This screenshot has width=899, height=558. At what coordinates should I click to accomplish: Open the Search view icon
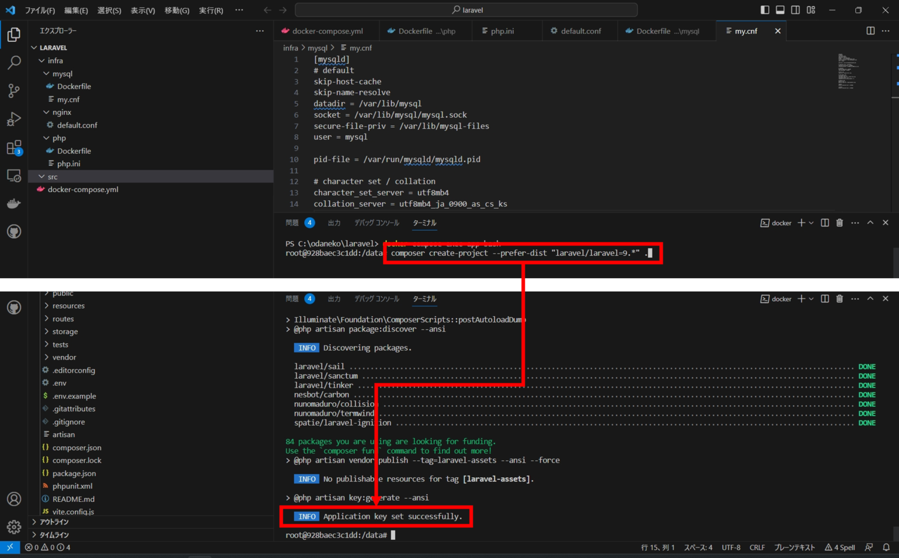click(x=13, y=62)
